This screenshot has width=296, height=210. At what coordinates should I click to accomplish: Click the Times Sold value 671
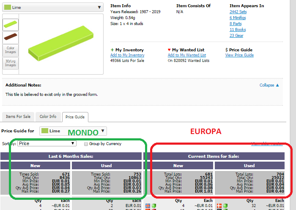(66, 174)
